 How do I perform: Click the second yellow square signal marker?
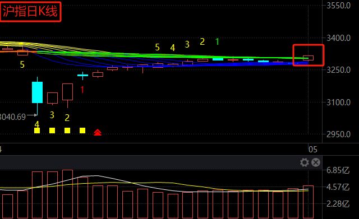(52, 131)
